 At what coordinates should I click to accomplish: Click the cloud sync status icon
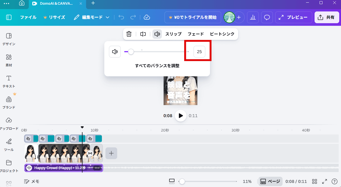tap(147, 17)
